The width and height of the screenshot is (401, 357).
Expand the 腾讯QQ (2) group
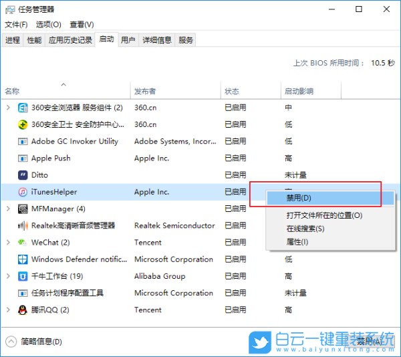[8, 310]
